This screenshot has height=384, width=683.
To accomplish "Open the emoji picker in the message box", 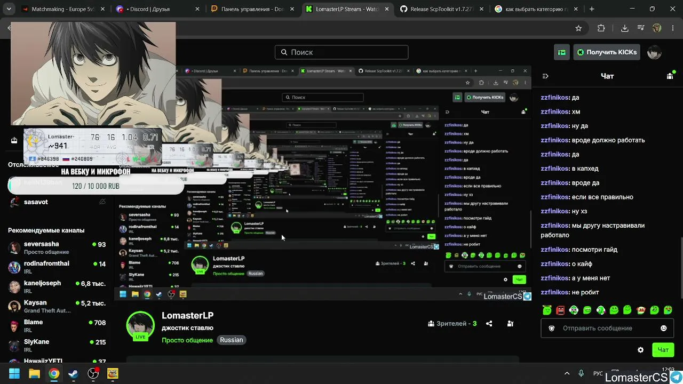I will pyautogui.click(x=664, y=329).
